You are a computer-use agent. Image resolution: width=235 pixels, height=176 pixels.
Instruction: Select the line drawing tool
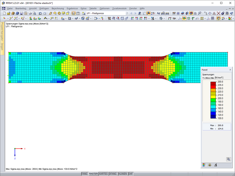(x=11, y=19)
